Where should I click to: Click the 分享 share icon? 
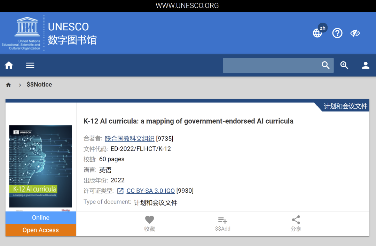point(296,220)
